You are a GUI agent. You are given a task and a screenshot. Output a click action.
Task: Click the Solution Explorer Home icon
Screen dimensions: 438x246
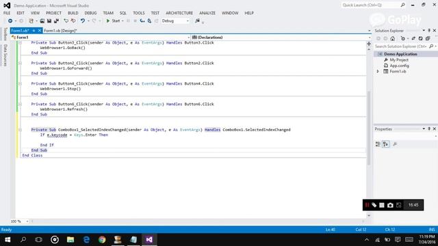(392, 38)
